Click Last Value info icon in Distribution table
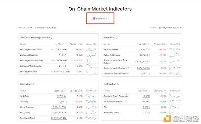Image resolution: width=201 pixels, height=124 pixels. [x=149, y=91]
